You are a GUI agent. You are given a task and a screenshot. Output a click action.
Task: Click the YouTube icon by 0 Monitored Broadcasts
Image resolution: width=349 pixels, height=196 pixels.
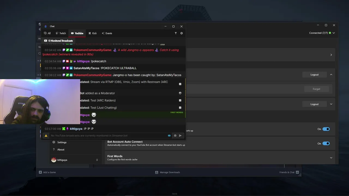coord(46,41)
